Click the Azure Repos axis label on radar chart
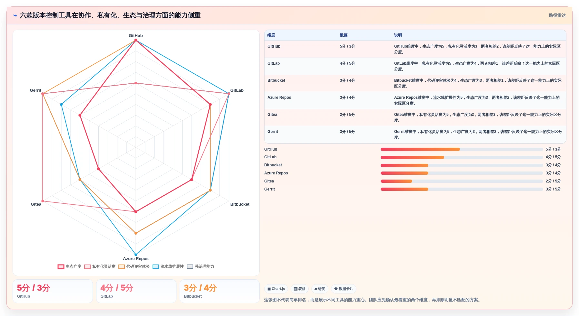 point(136,259)
